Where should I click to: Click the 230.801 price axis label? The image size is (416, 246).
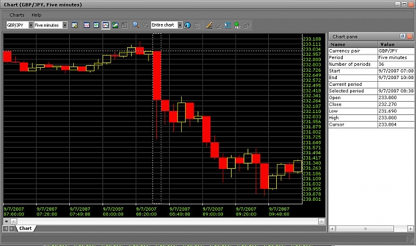pyautogui.click(x=312, y=199)
